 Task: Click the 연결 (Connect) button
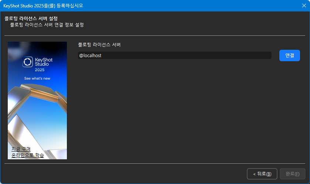(x=289, y=55)
